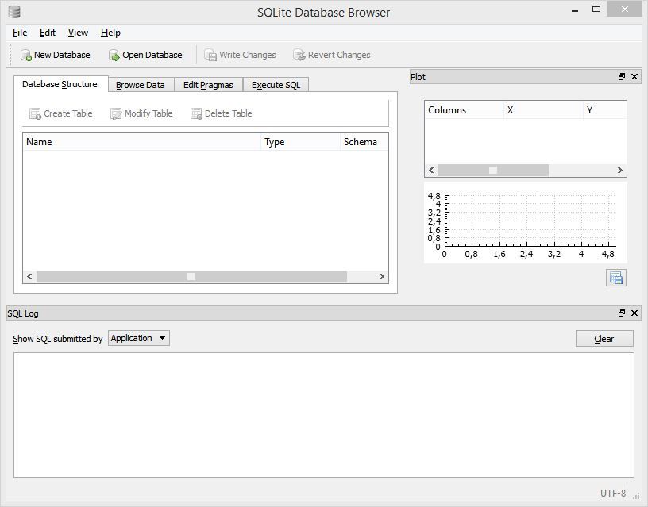Click right arrow of structure list scrollbar
This screenshot has height=507, width=648.
click(382, 277)
